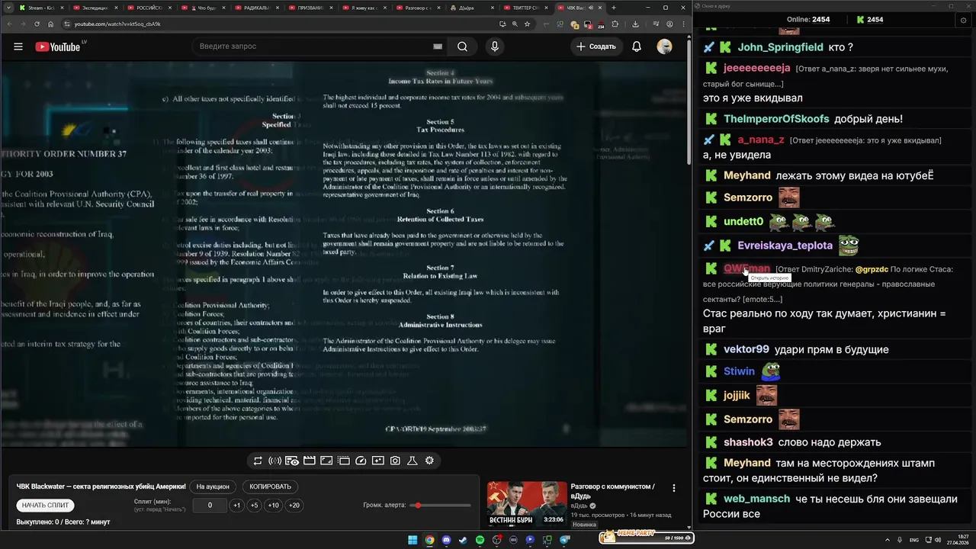Click the КОПИРОВАТЬ button
The width and height of the screenshot is (976, 549).
[271, 486]
